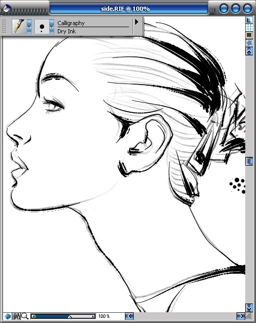The height and width of the screenshot is (323, 256).
Task: Toggle color output preview monitor icon
Action: [249, 35]
